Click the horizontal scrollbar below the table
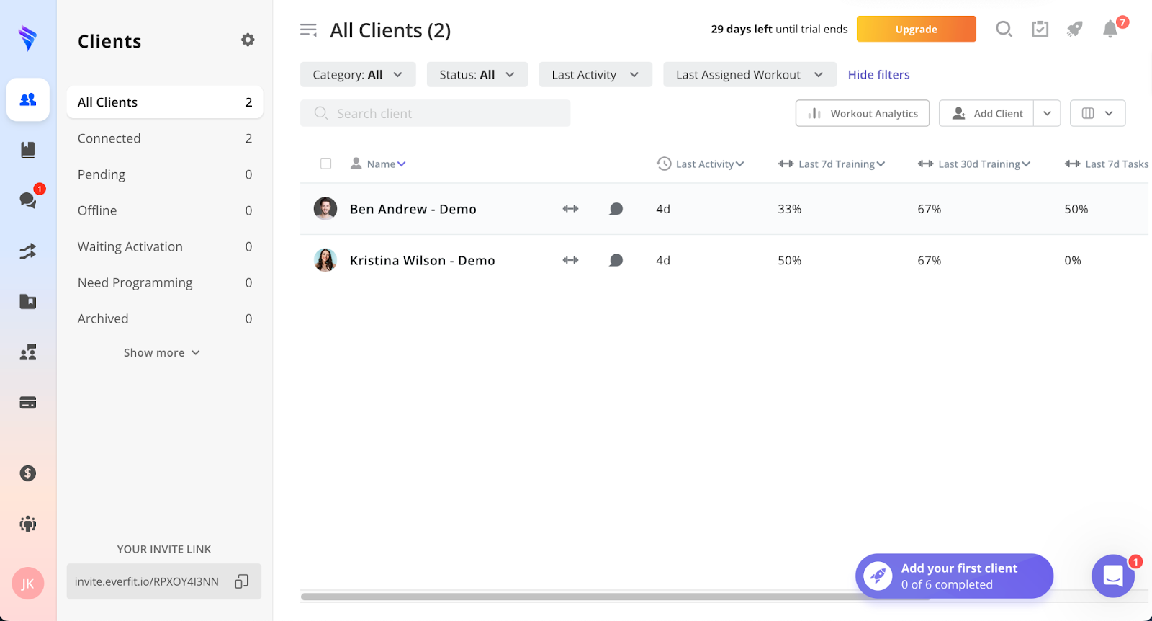Screen dimensions: 1152x621 [x=576, y=597]
